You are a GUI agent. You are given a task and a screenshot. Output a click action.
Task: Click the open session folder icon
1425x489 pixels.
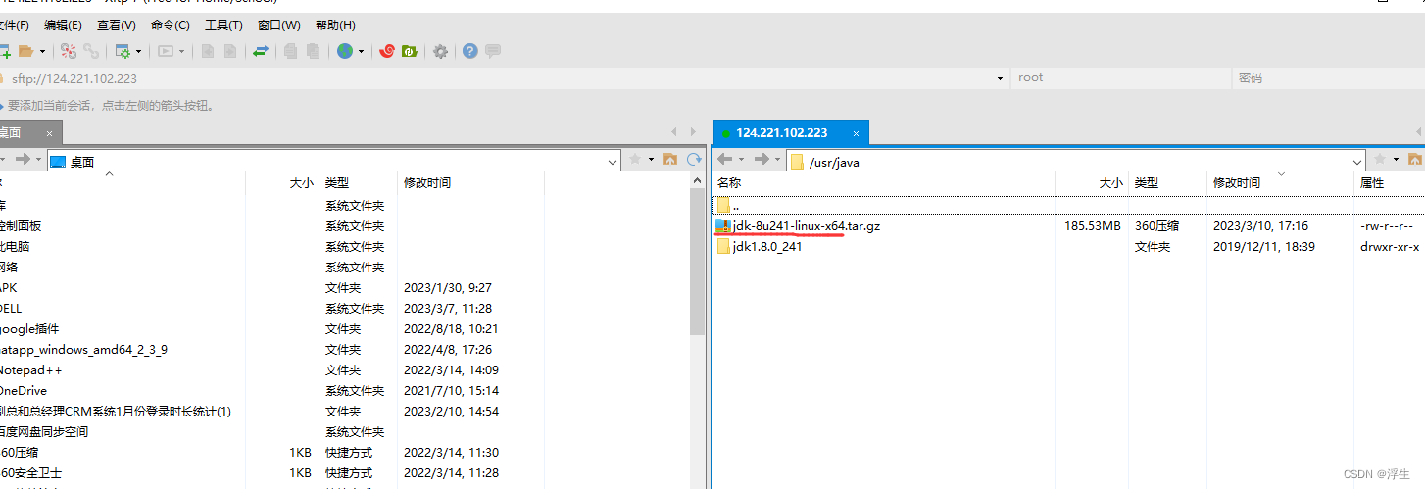(x=26, y=51)
